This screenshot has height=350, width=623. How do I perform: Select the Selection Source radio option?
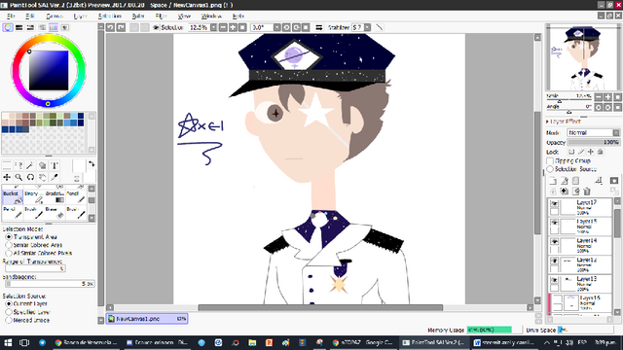pos(550,169)
